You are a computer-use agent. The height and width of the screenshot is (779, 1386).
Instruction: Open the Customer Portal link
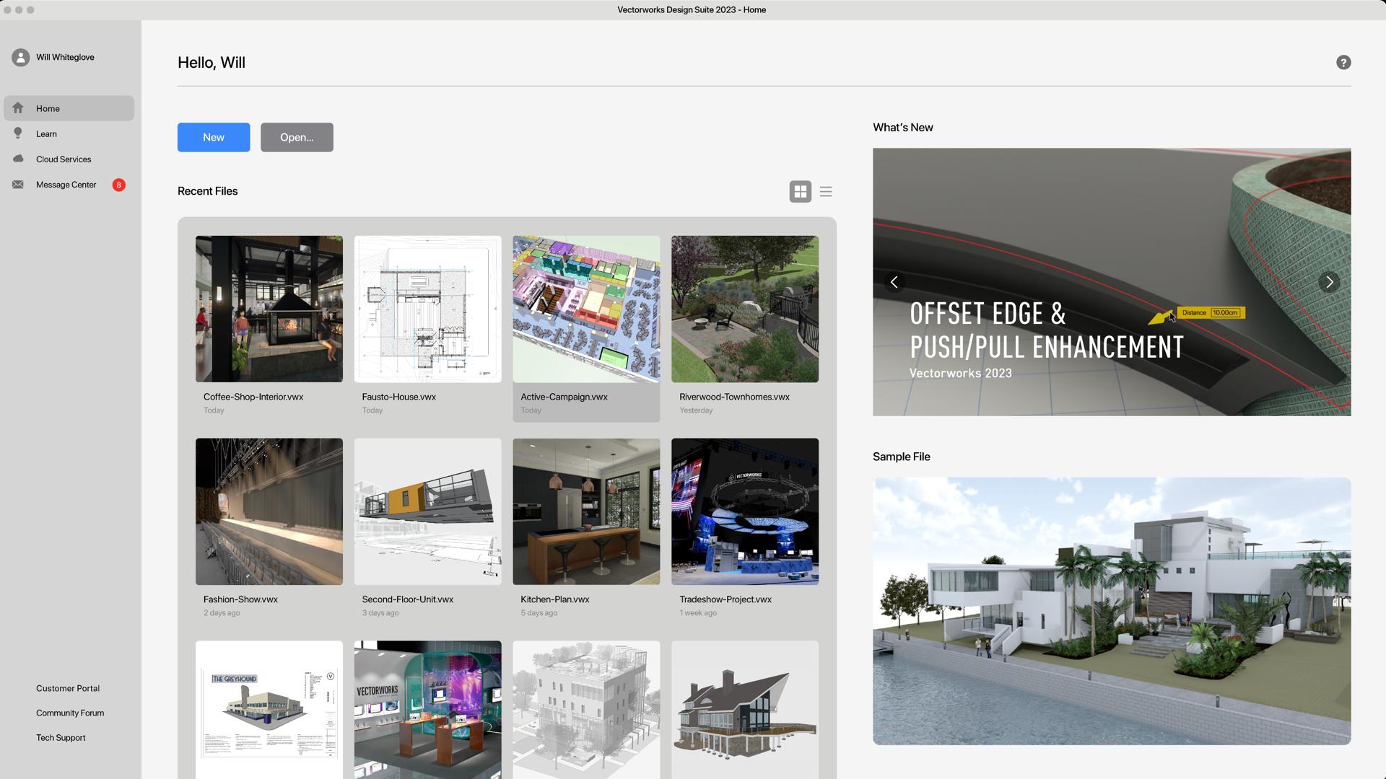(68, 688)
